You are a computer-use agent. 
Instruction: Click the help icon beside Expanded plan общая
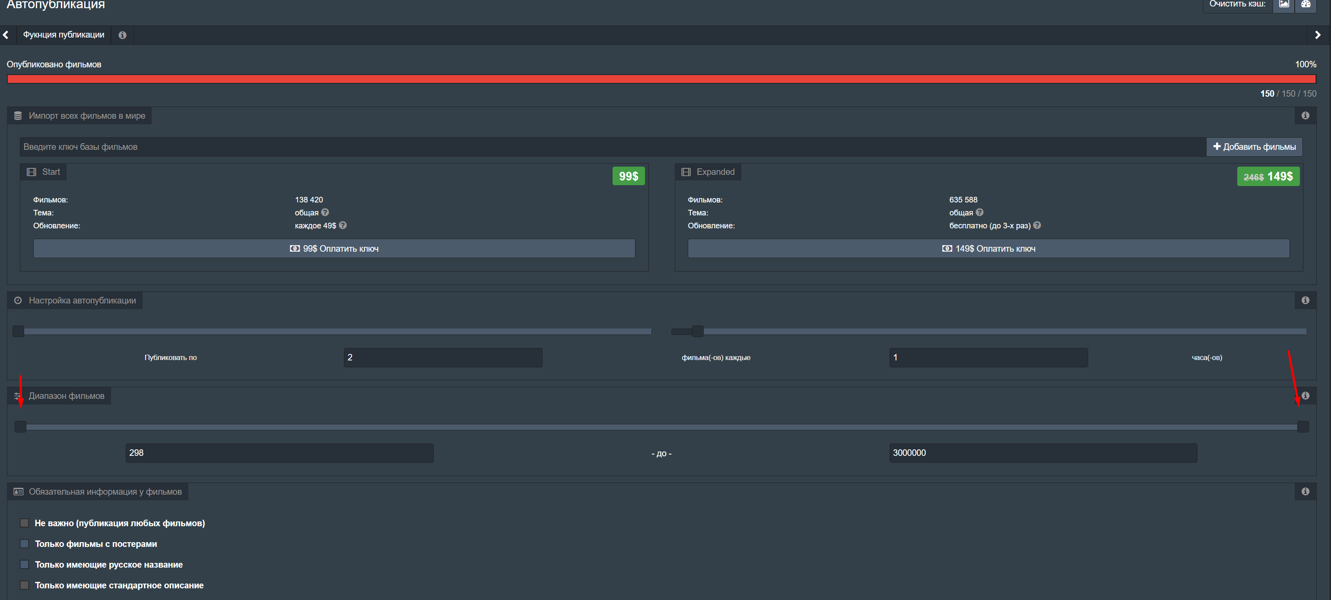[980, 212]
